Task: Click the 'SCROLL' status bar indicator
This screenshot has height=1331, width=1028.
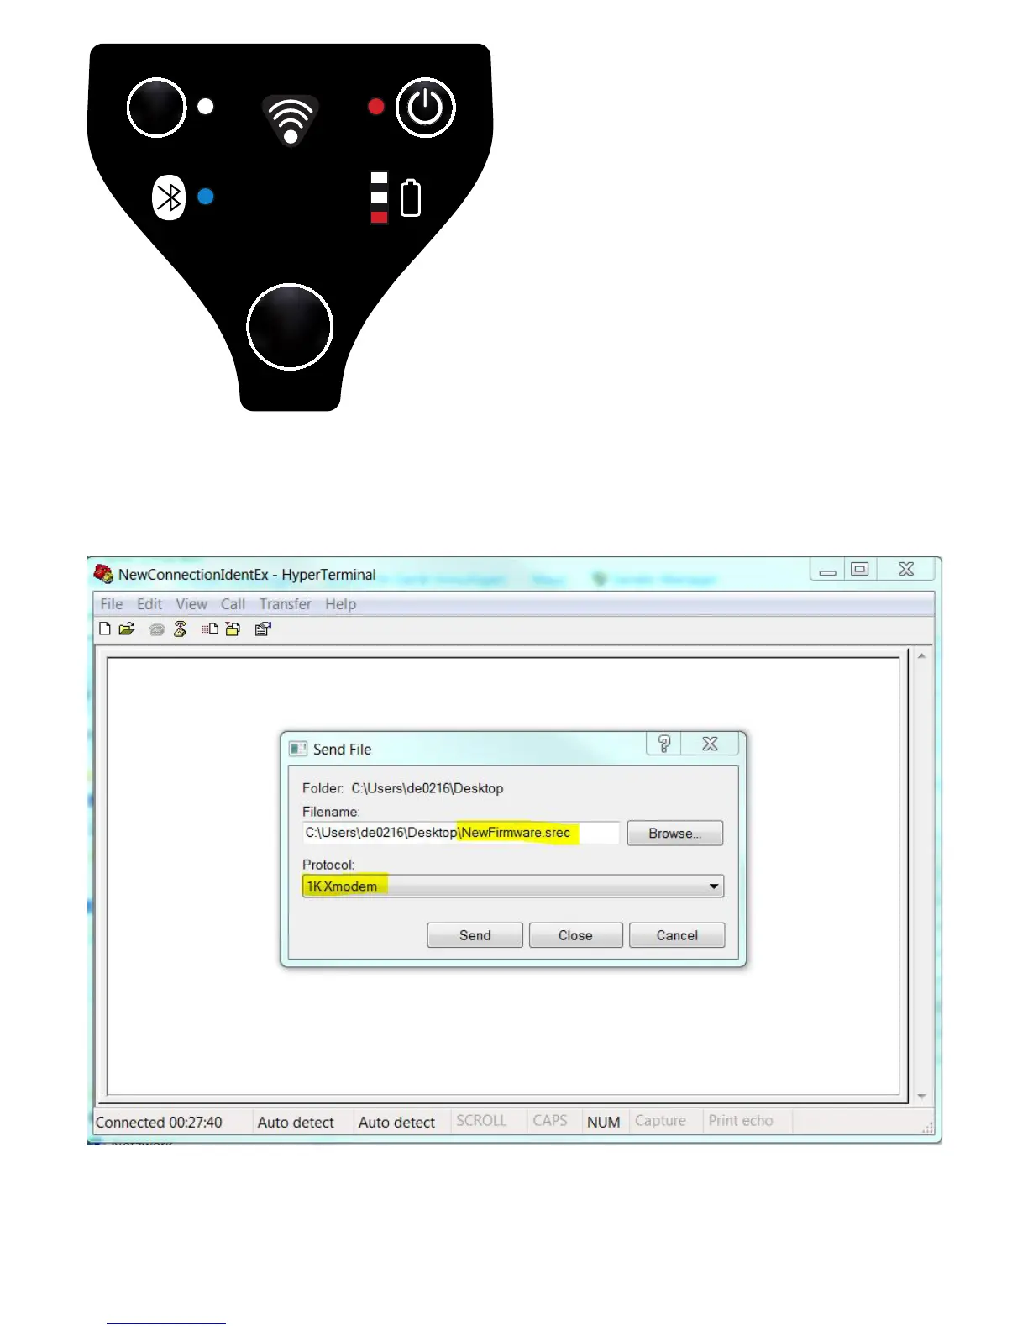Action: coord(481,1121)
